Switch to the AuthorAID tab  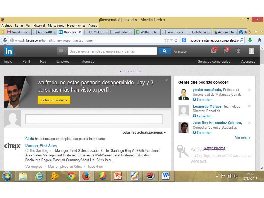point(45,32)
